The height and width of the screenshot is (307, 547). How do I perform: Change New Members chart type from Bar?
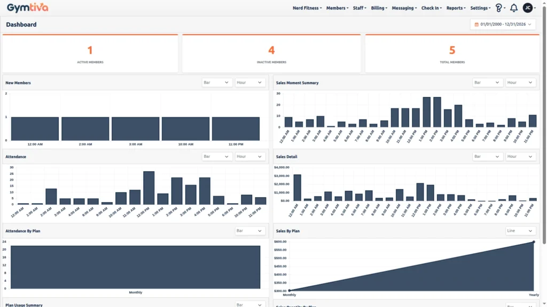[217, 82]
